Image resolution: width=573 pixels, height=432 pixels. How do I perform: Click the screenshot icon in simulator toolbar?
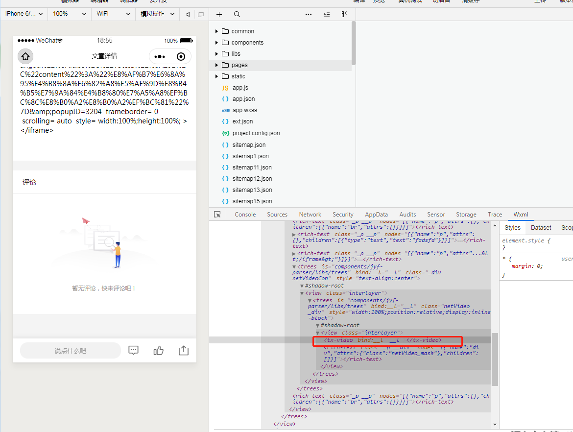tap(201, 14)
